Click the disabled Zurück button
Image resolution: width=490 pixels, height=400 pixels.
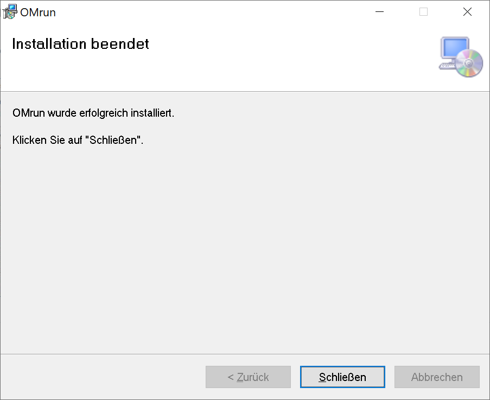(x=248, y=377)
